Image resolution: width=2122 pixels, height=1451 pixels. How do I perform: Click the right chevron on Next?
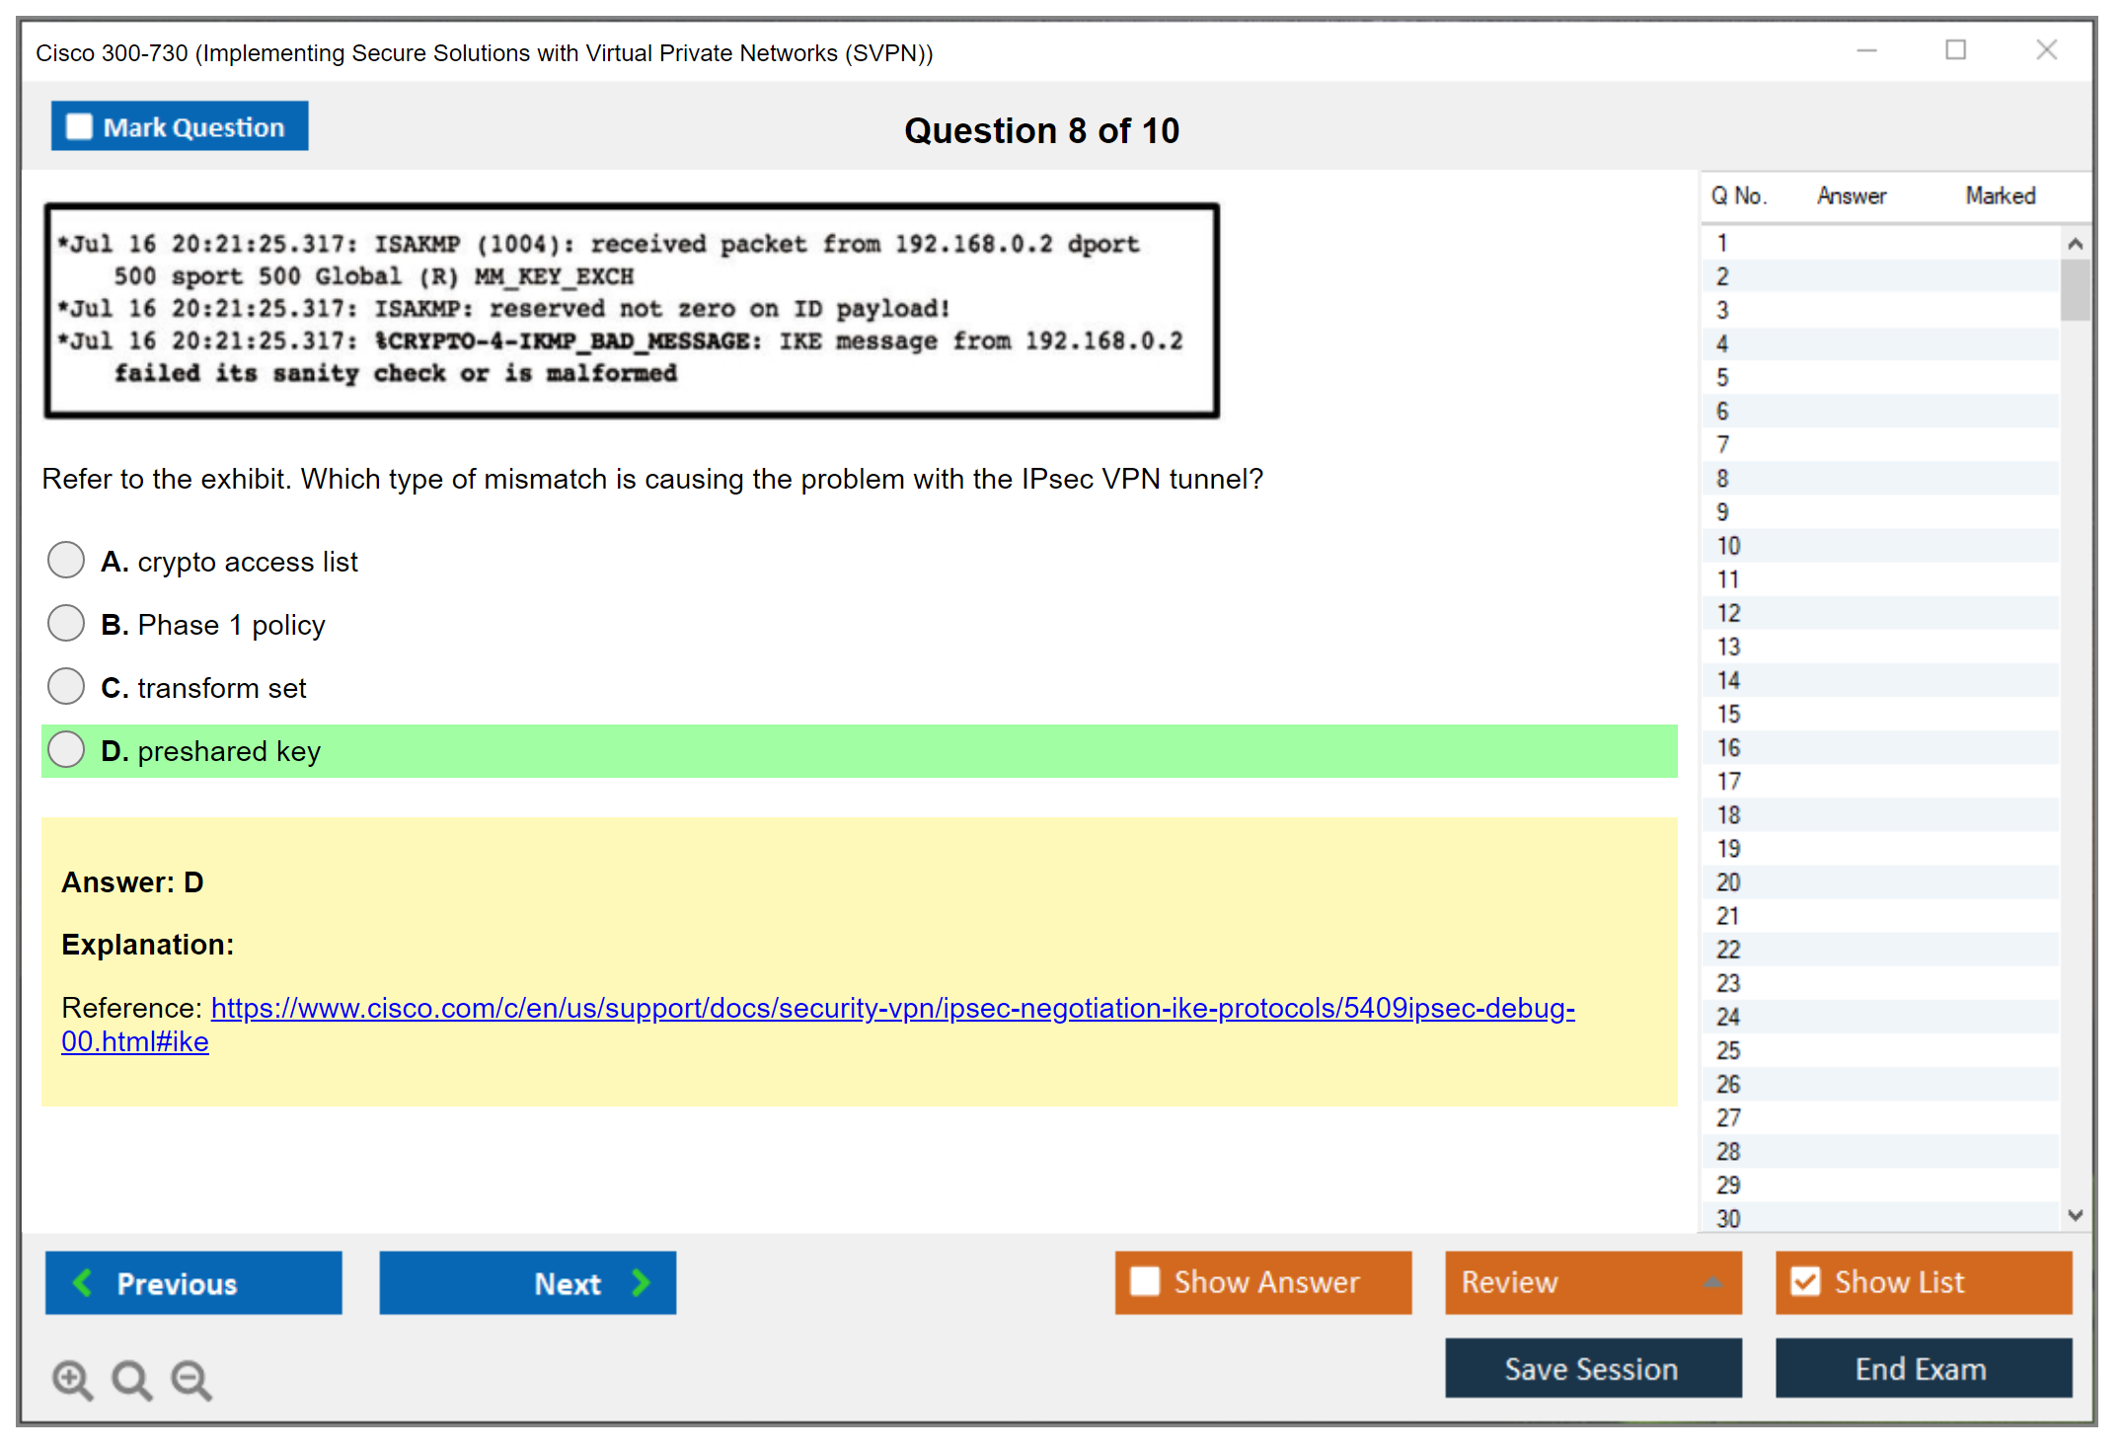pyautogui.click(x=641, y=1282)
